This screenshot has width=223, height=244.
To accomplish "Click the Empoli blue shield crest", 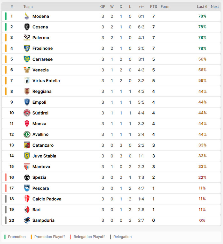I will [27, 102].
